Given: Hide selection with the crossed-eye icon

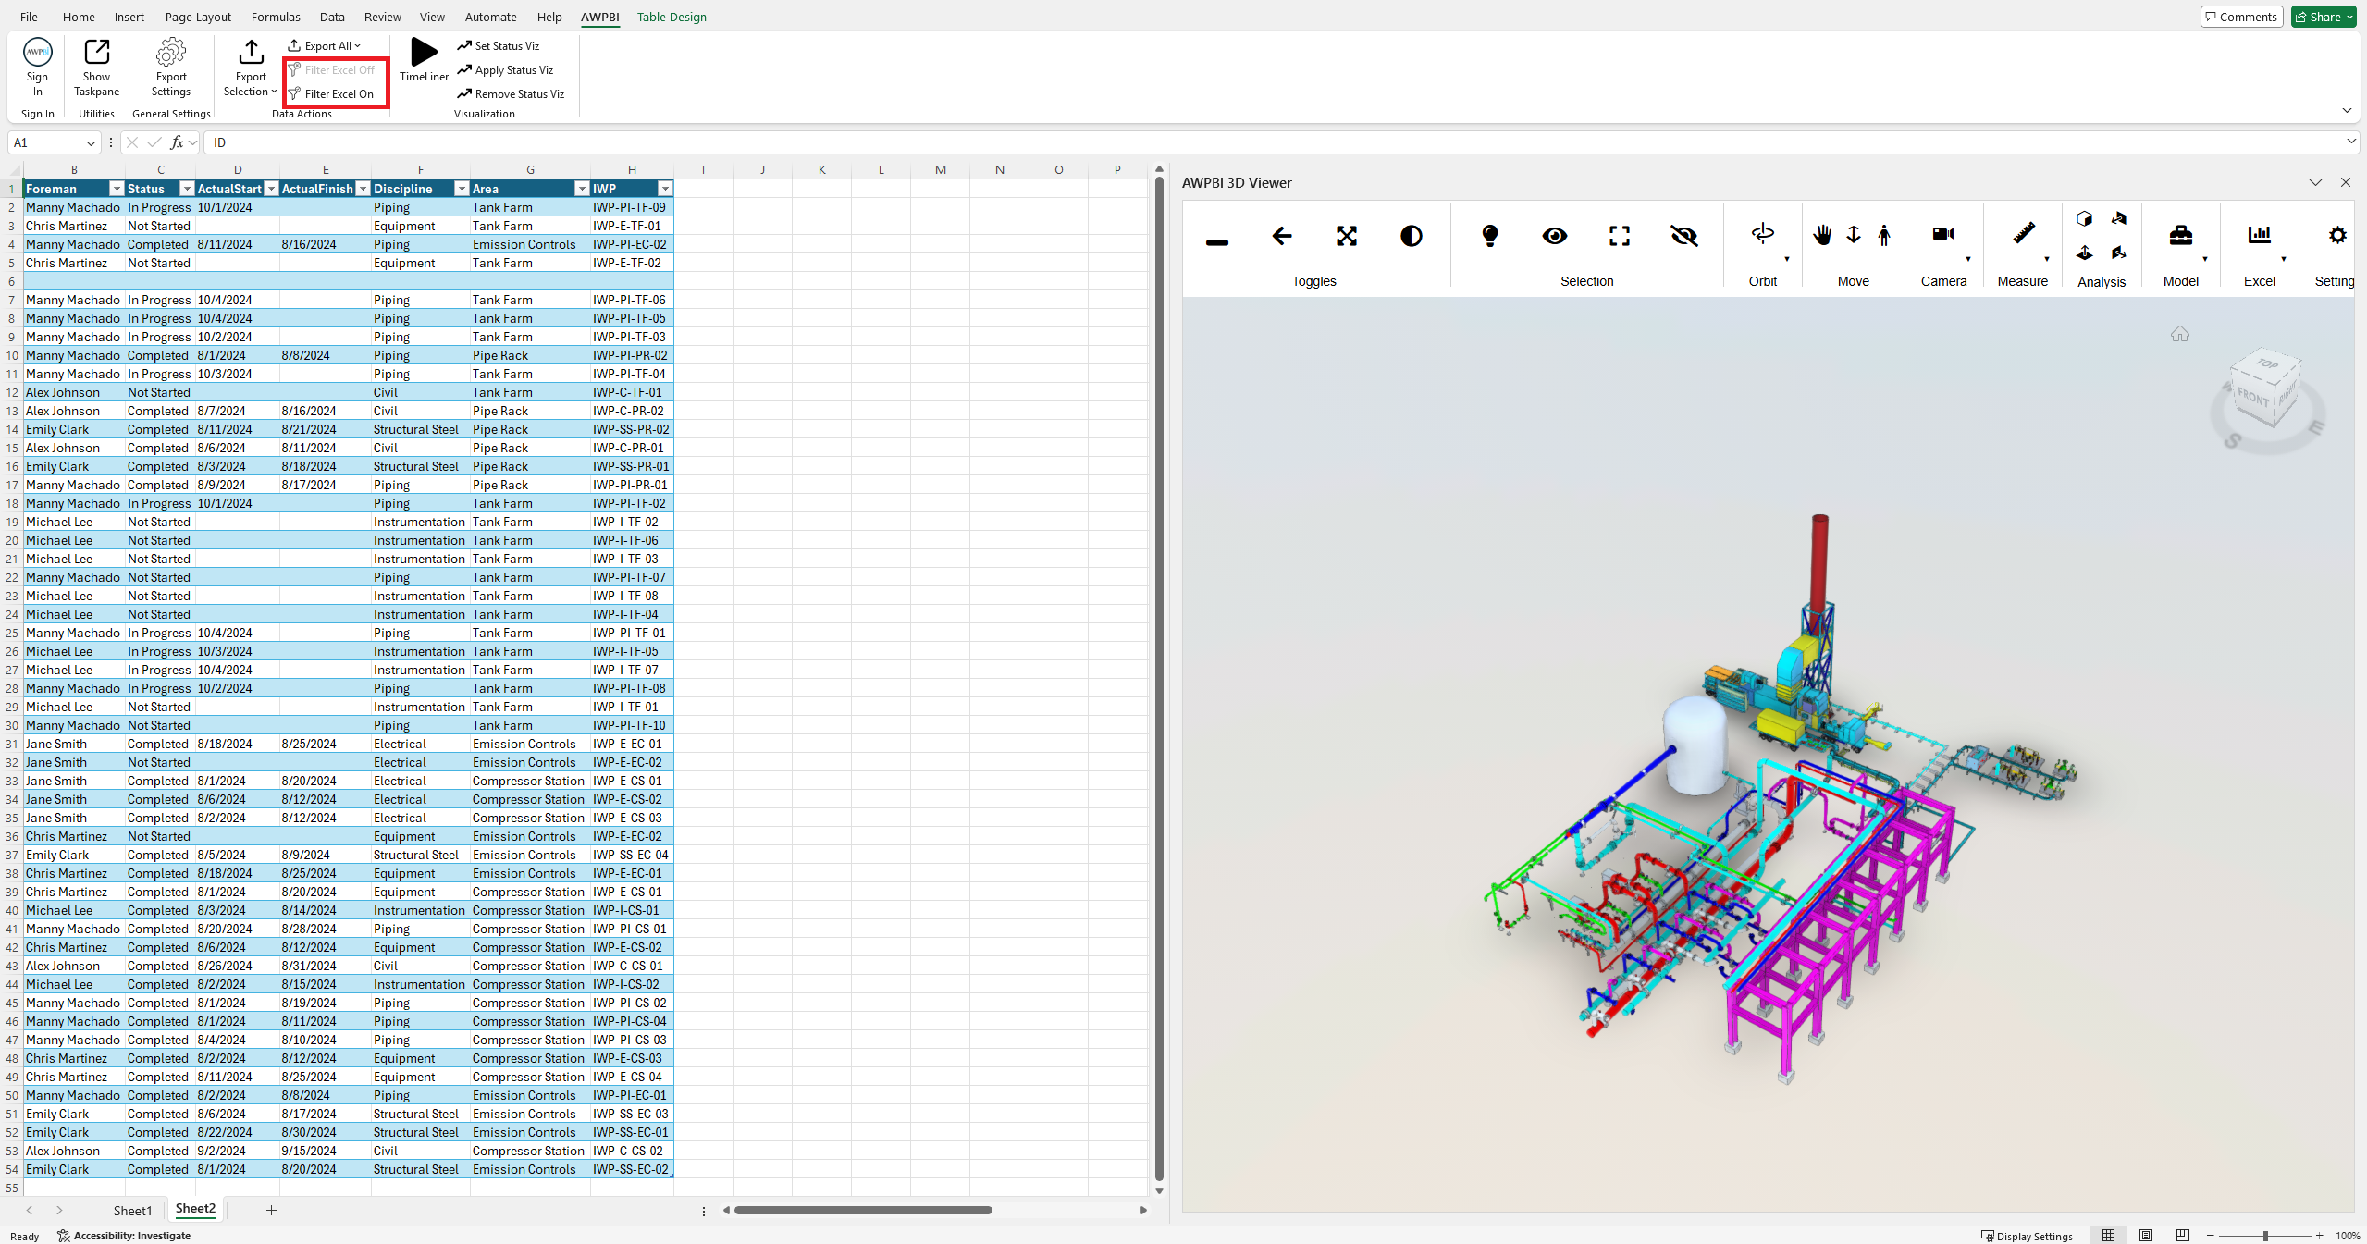Looking at the screenshot, I should tap(1684, 236).
